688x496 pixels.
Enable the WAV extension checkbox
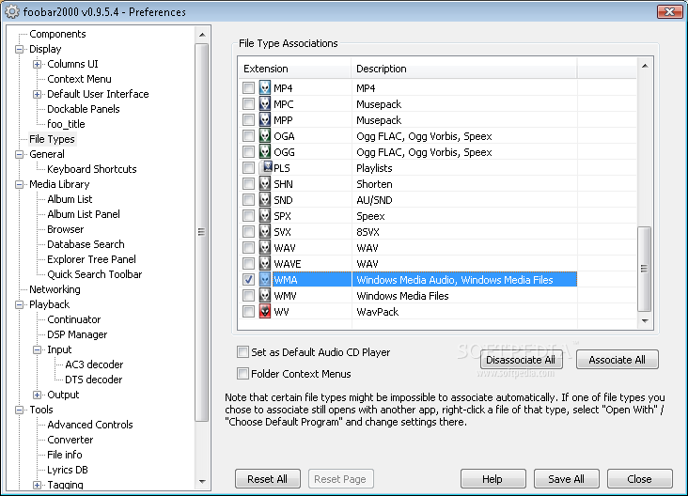(x=248, y=248)
